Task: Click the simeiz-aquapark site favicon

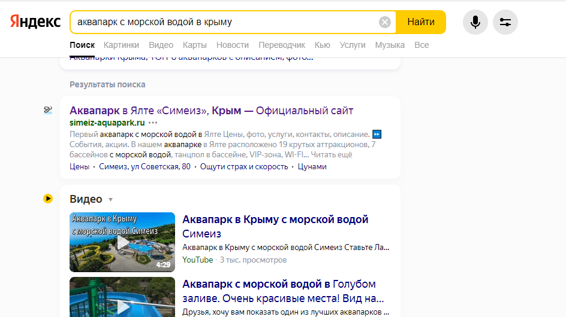Action: pyautogui.click(x=48, y=111)
